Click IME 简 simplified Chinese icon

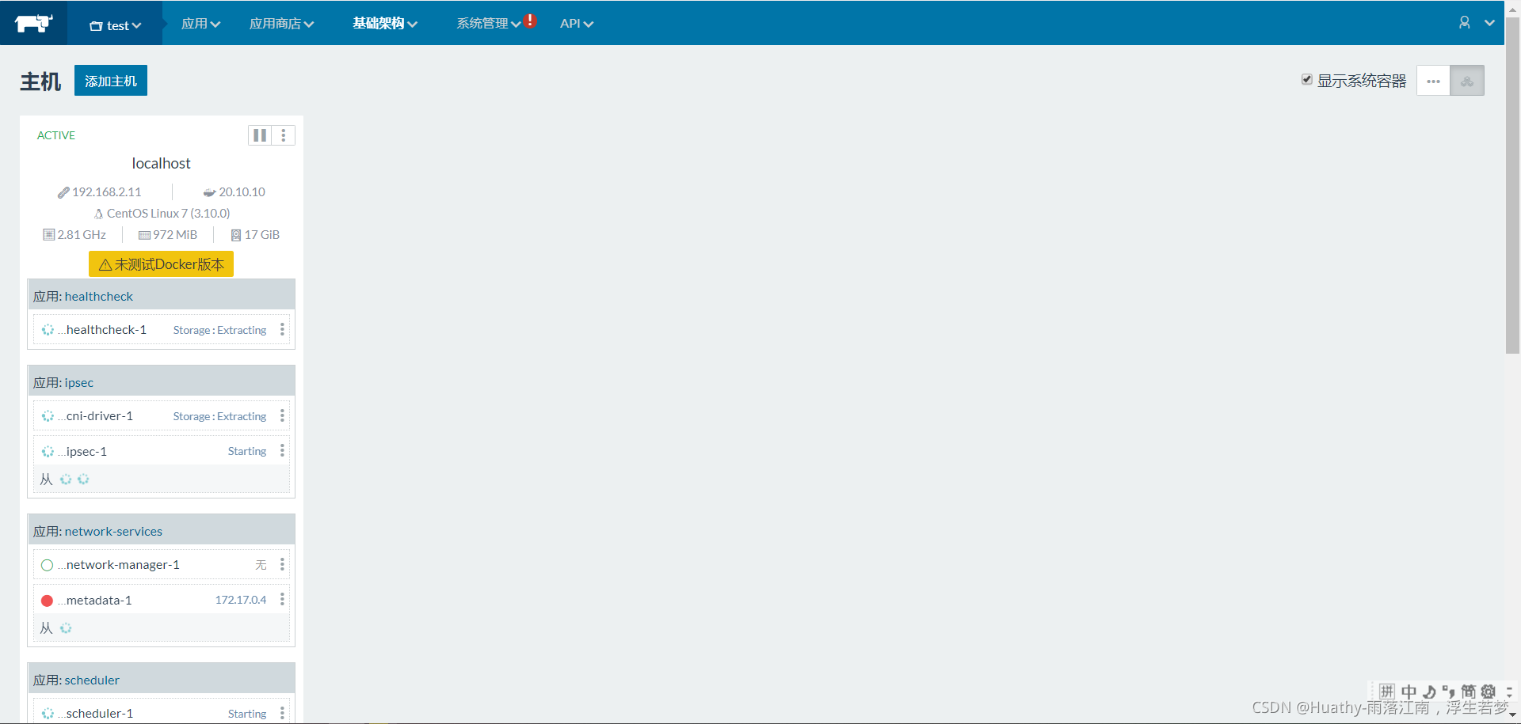pyautogui.click(x=1469, y=692)
